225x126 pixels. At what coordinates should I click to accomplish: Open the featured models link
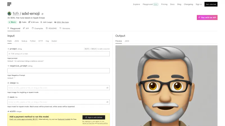click(64, 119)
